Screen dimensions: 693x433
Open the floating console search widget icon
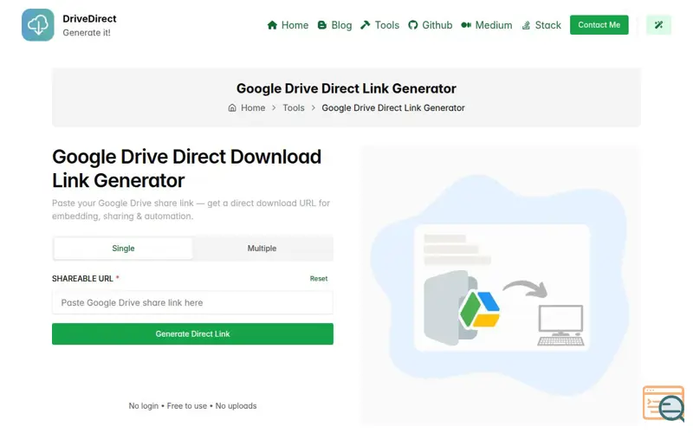(x=664, y=403)
